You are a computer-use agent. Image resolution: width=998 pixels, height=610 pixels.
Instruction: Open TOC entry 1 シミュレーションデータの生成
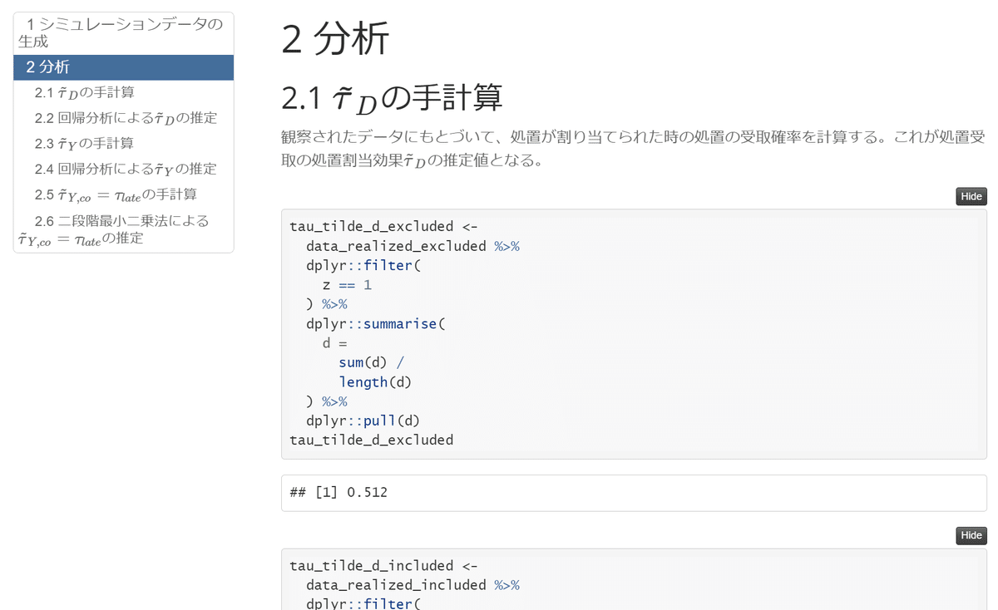coord(123,33)
